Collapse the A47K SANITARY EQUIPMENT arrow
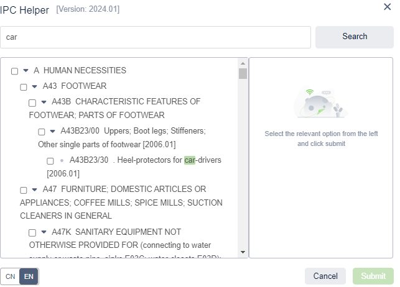 coord(44,232)
